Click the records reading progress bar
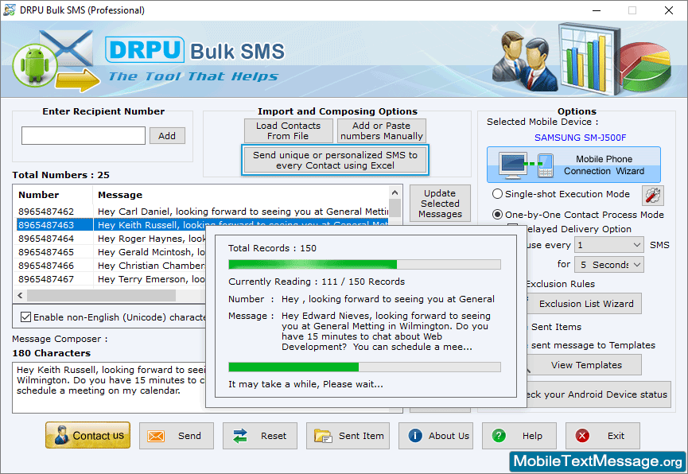 click(x=364, y=264)
